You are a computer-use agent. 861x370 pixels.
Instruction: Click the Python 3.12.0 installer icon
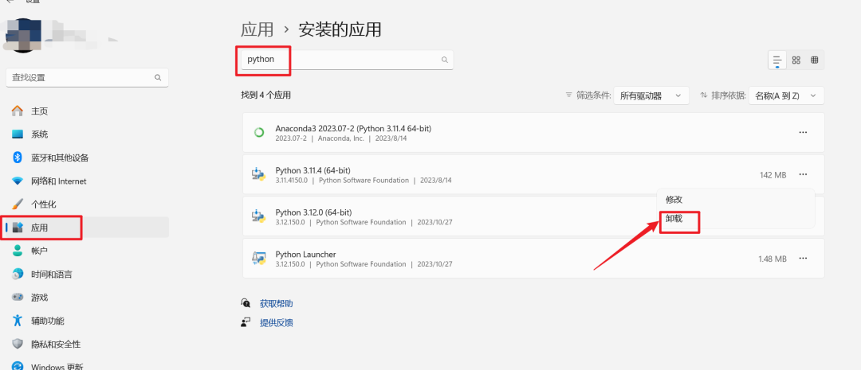pos(258,216)
